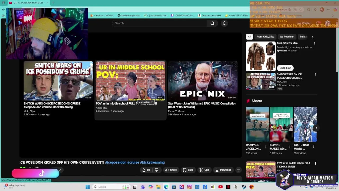Screen dimensions: 339x191
Task: Select the Related filter chip
Action: point(303,37)
